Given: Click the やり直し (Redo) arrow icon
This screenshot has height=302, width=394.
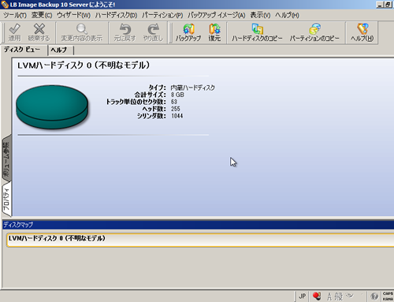Looking at the screenshot, I should pos(153,29).
